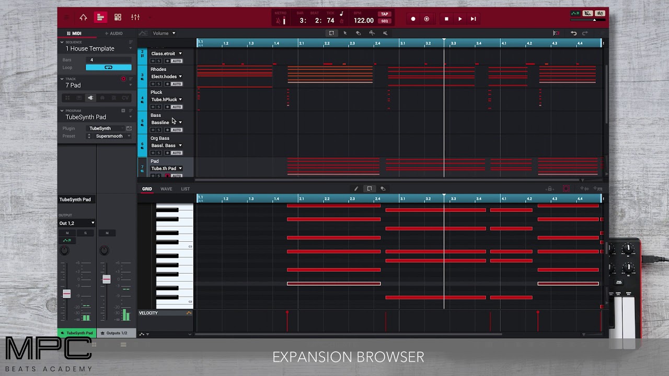Select the marquee tool in grid editor
This screenshot has height=376, width=669.
pyautogui.click(x=370, y=189)
